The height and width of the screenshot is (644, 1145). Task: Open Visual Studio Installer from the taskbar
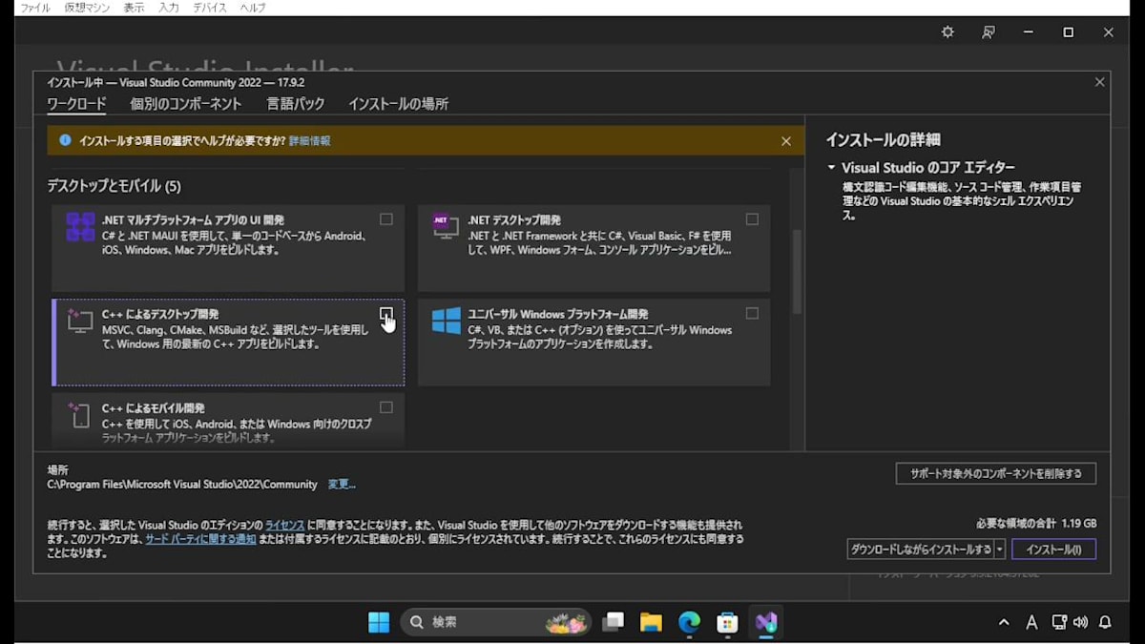(x=765, y=622)
